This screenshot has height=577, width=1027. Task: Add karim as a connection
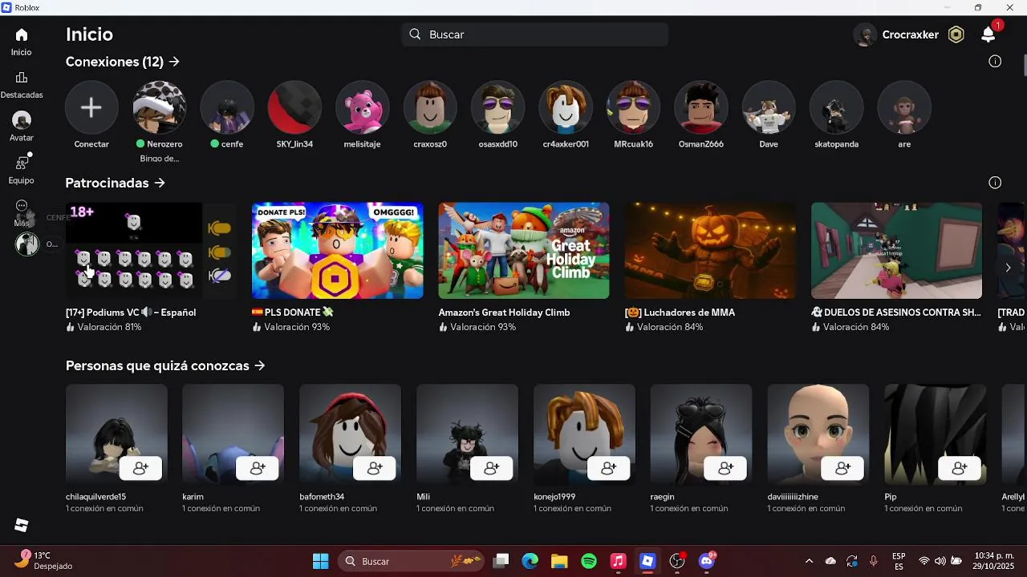(258, 468)
